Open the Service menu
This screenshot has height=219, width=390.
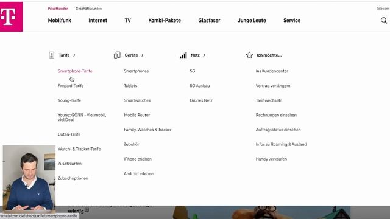coord(292,20)
